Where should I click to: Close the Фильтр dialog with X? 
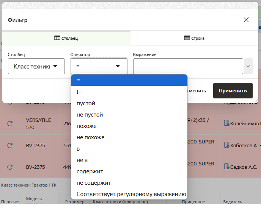tap(246, 20)
